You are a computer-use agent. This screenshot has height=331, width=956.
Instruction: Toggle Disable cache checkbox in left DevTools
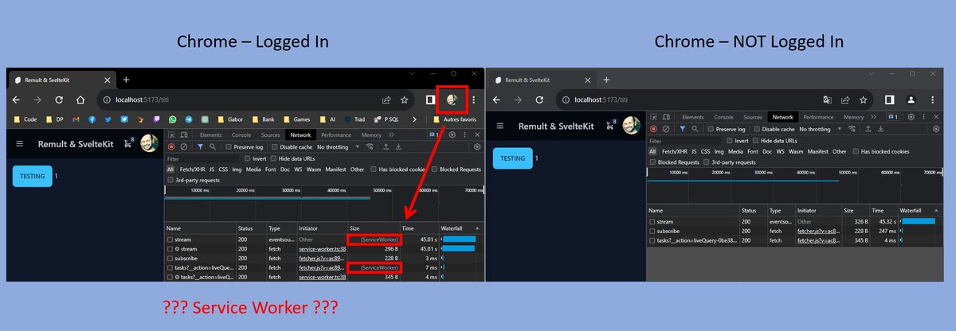pos(275,147)
